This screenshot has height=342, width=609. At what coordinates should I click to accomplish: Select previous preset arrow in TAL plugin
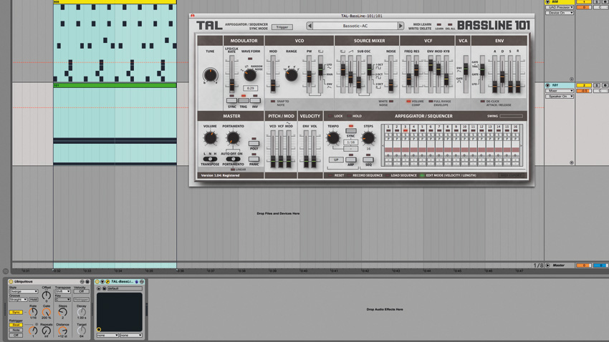pyautogui.click(x=310, y=26)
